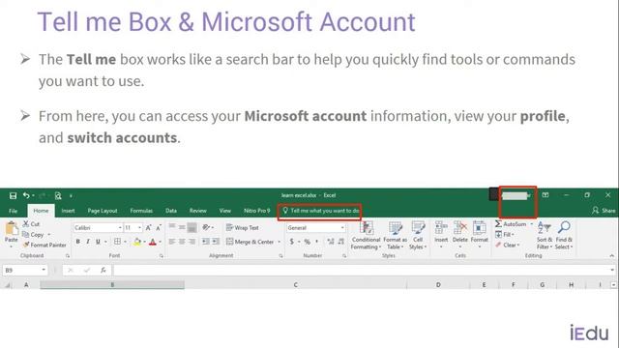Open Conditional Formatting menu
619x348 pixels.
point(366,236)
